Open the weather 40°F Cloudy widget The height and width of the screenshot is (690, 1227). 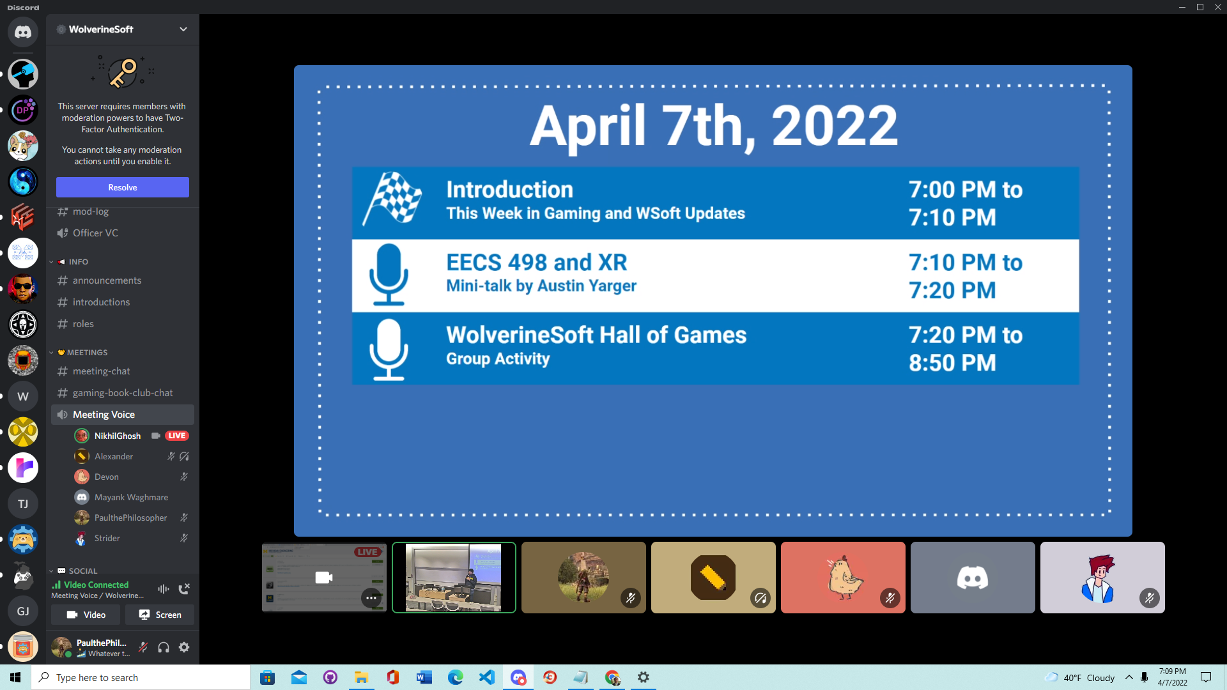coord(1079,677)
